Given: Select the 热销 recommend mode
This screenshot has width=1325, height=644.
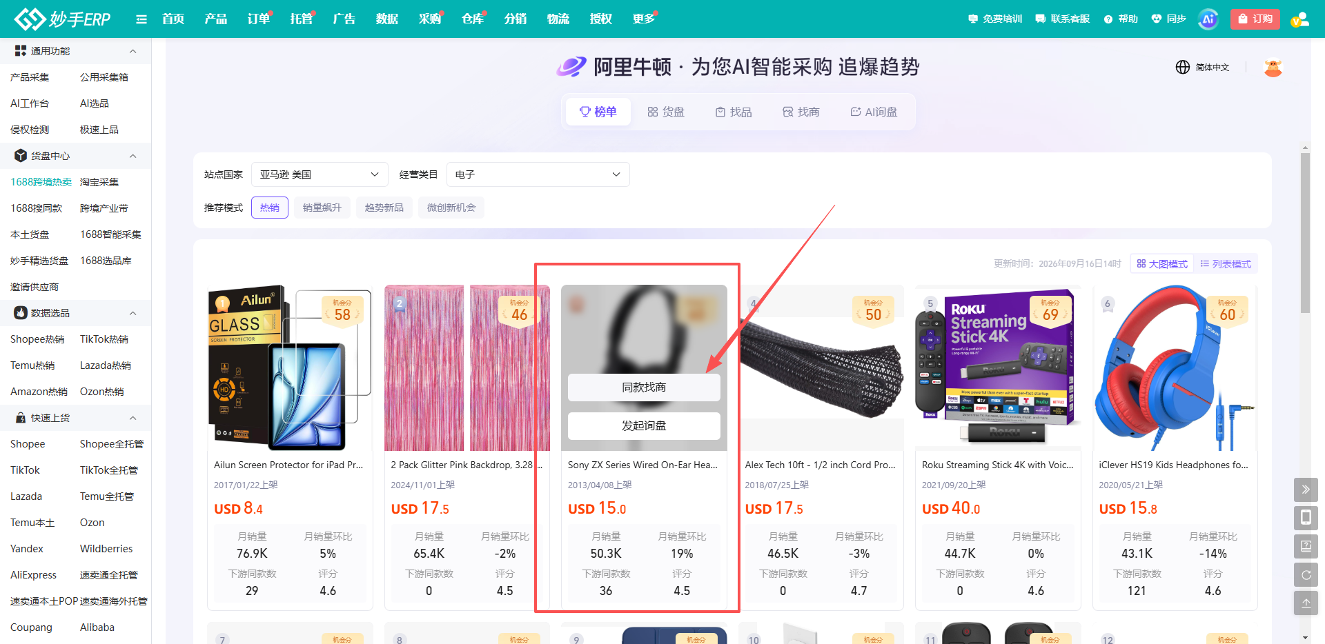Looking at the screenshot, I should click(x=270, y=208).
